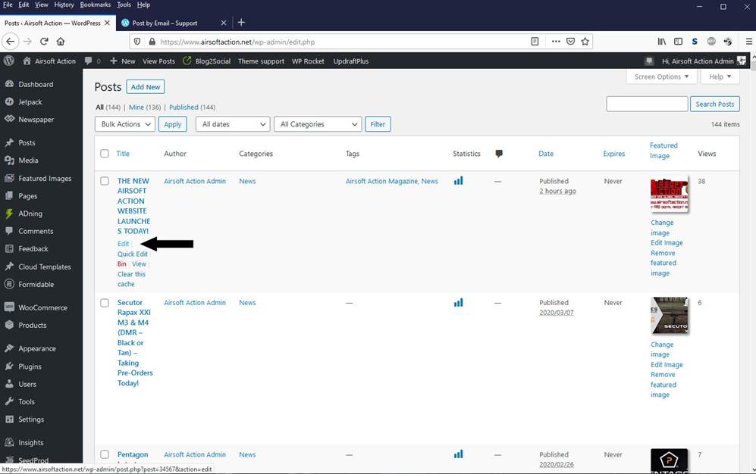This screenshot has width=756, height=474.
Task: Open Jetpack in the sidebar
Action: click(30, 102)
